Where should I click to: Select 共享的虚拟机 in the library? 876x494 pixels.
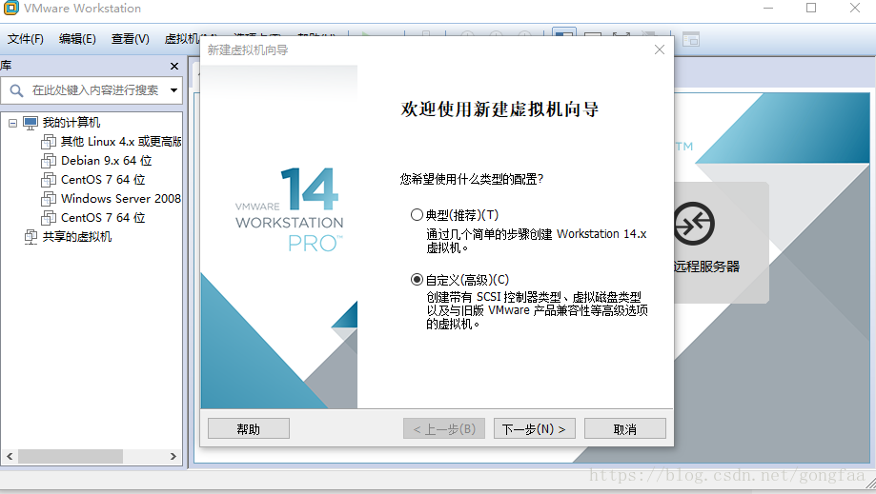(77, 237)
